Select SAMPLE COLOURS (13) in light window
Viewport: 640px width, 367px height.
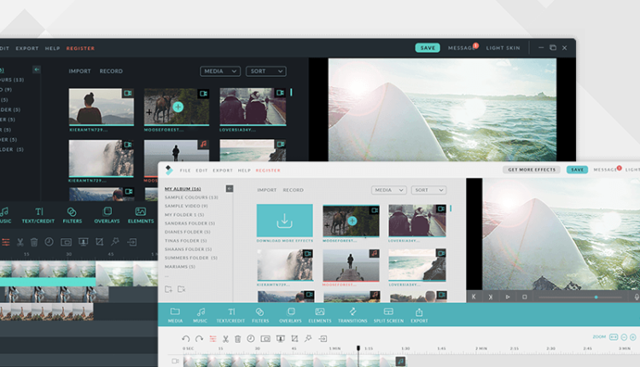(191, 197)
